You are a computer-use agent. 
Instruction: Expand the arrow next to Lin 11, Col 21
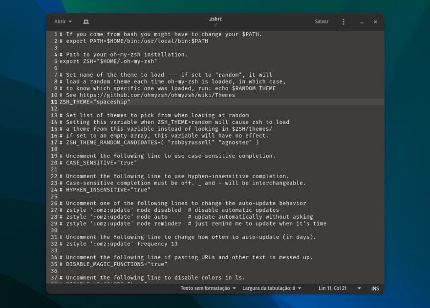coord(359,288)
